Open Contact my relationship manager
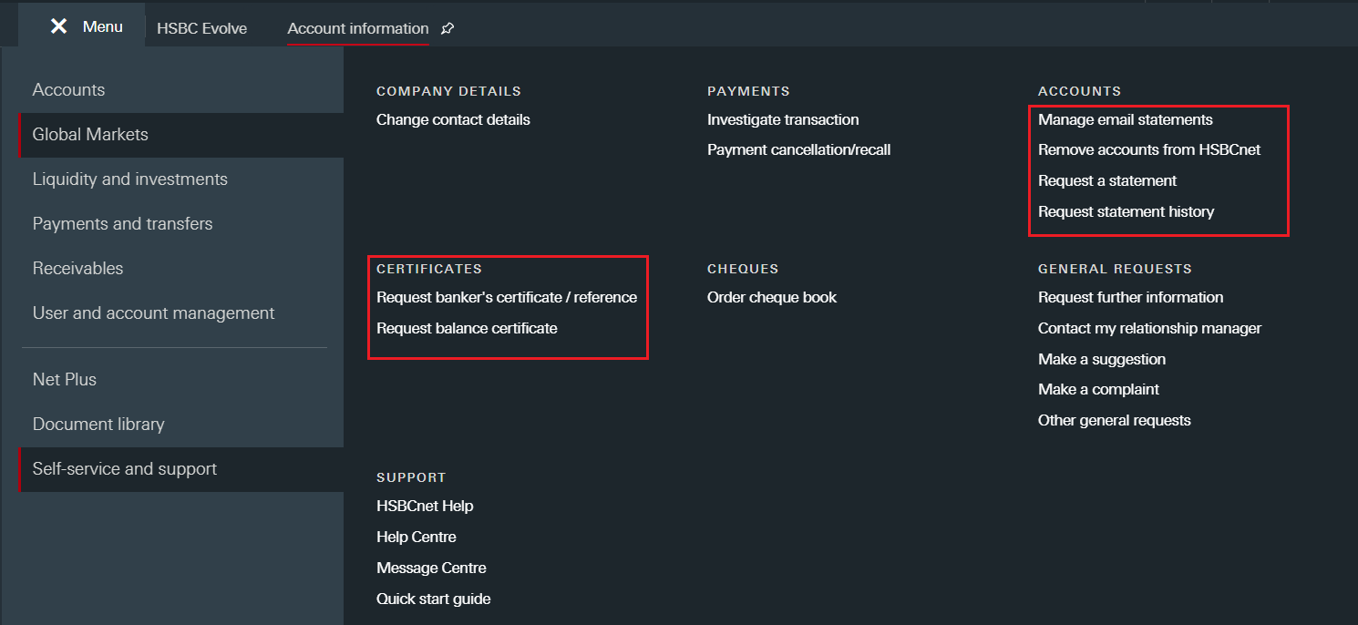The height and width of the screenshot is (625, 1358). (1149, 328)
